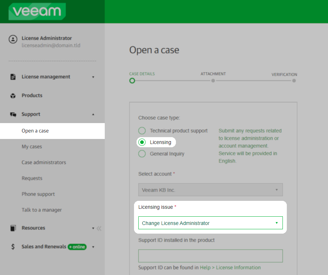Click the Resources book icon
Screen dimensions: 328x275
coord(13,228)
